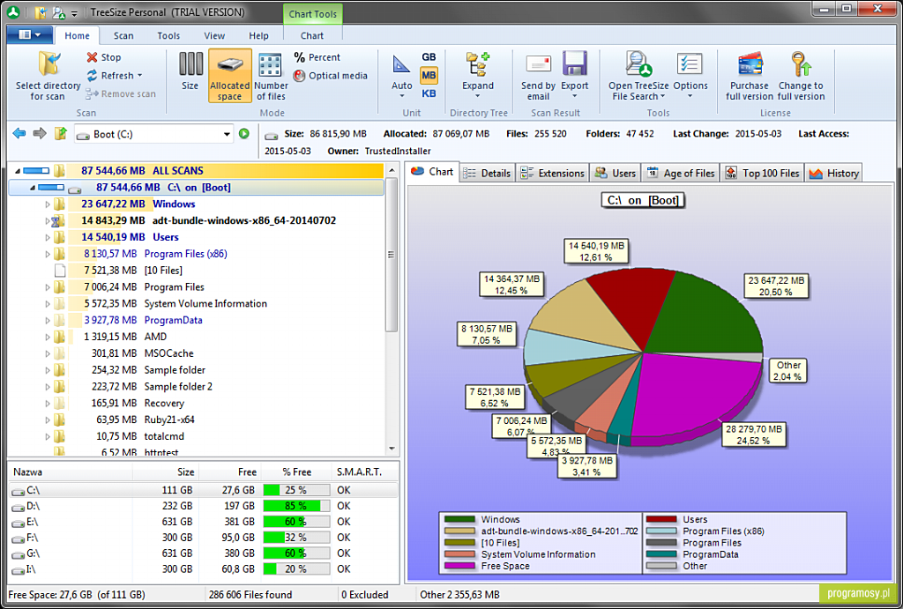The width and height of the screenshot is (903, 609).
Task: Click the tree scrollbar down arrow
Action: 392,449
